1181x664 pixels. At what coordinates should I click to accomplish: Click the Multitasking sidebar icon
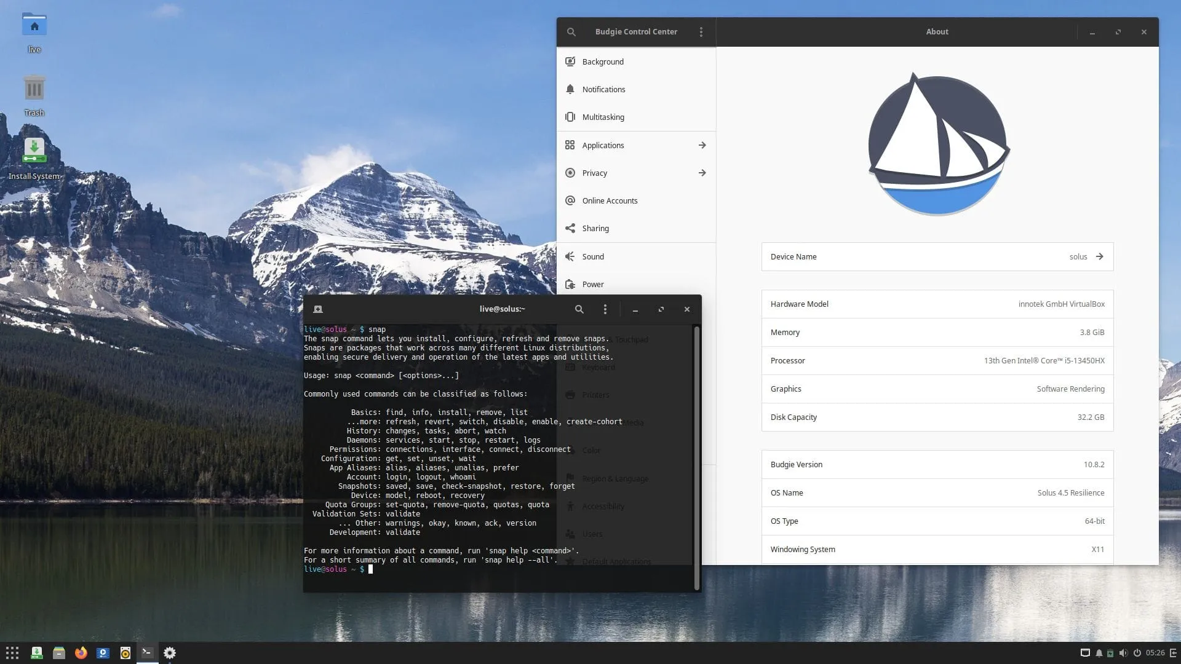(x=570, y=117)
